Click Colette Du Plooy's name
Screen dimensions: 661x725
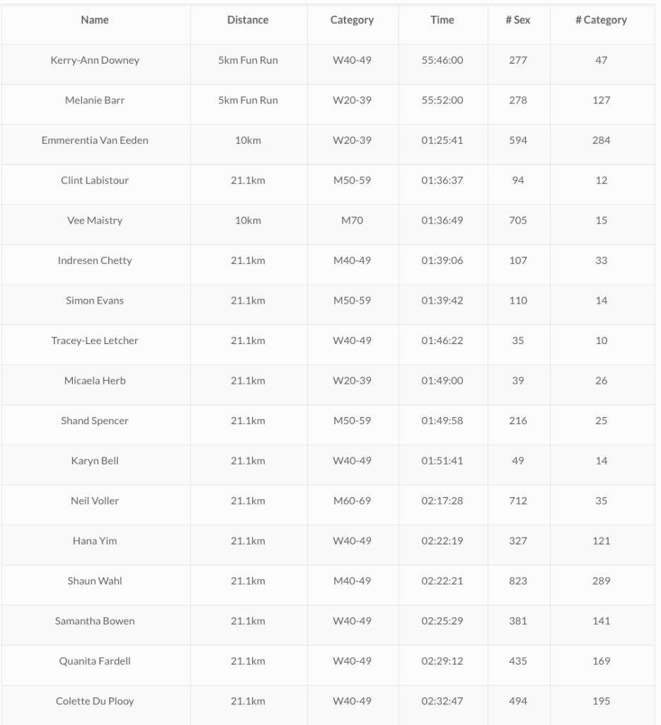point(95,702)
